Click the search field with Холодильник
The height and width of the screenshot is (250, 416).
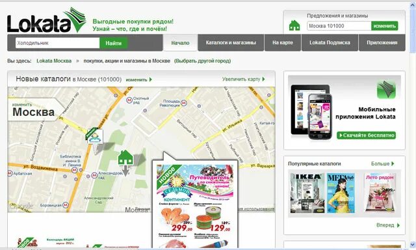57,43
